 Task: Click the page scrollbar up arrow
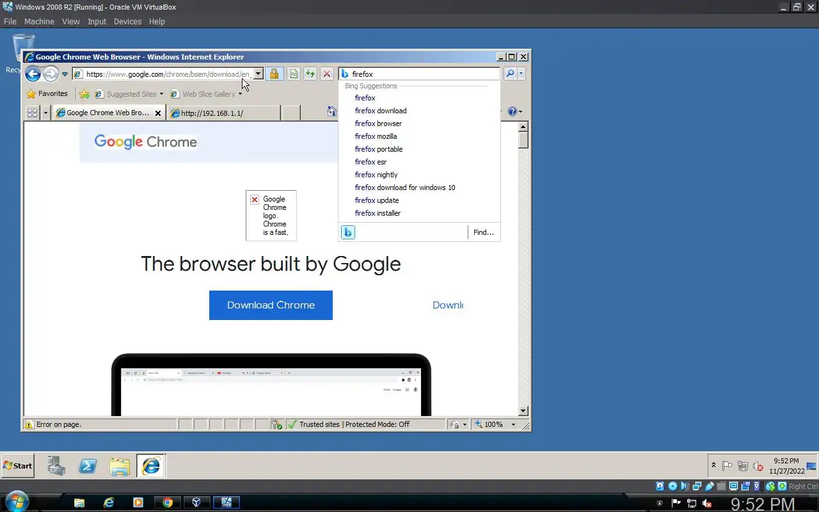523,127
